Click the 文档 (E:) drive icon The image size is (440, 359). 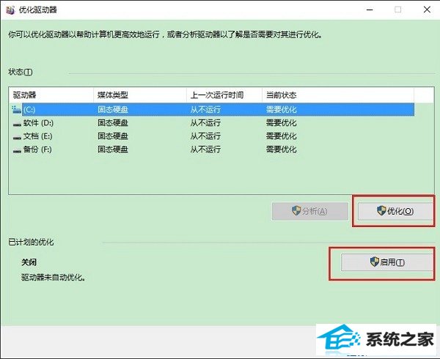17,138
